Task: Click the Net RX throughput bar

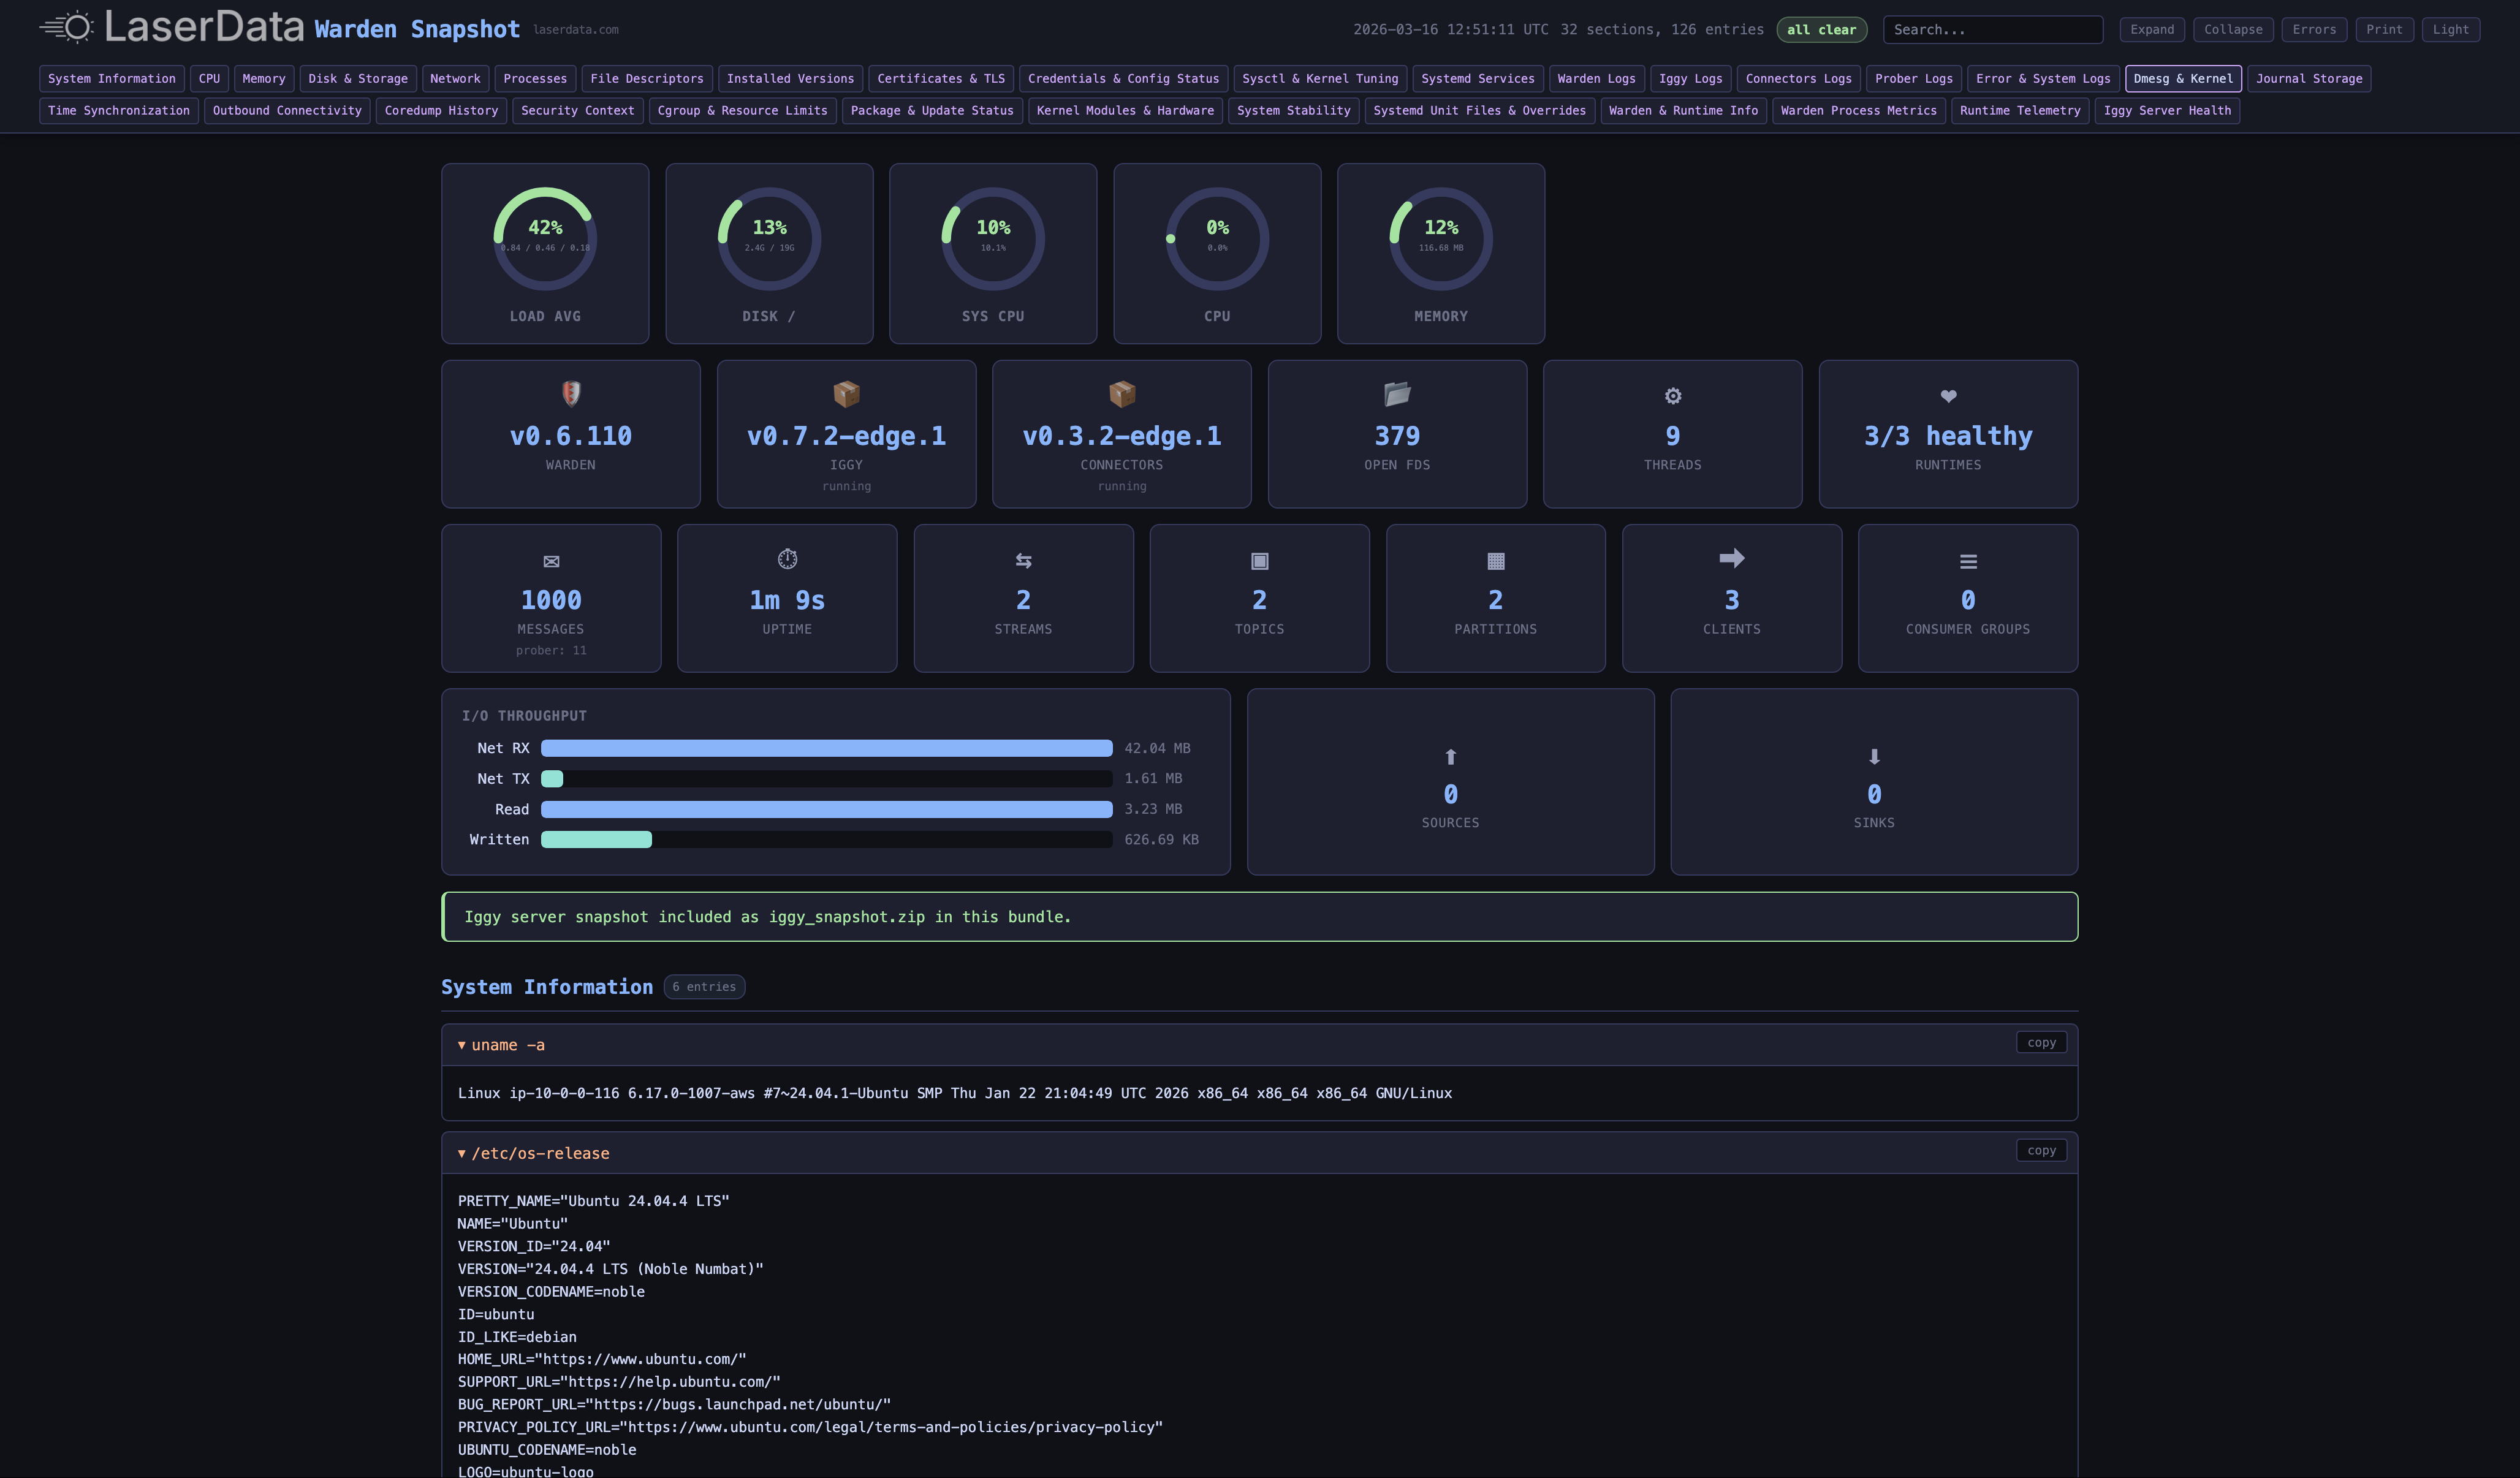Action: tap(825, 748)
